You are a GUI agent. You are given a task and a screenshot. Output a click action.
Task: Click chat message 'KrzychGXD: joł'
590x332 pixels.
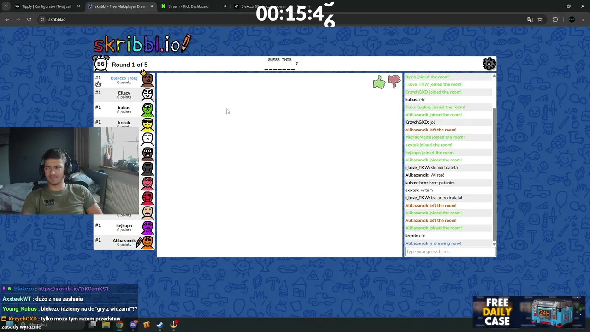(x=420, y=122)
